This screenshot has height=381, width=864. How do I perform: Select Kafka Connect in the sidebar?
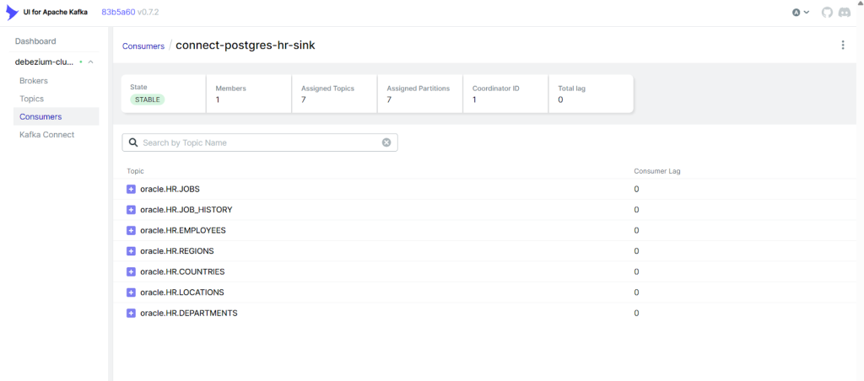[x=46, y=135]
